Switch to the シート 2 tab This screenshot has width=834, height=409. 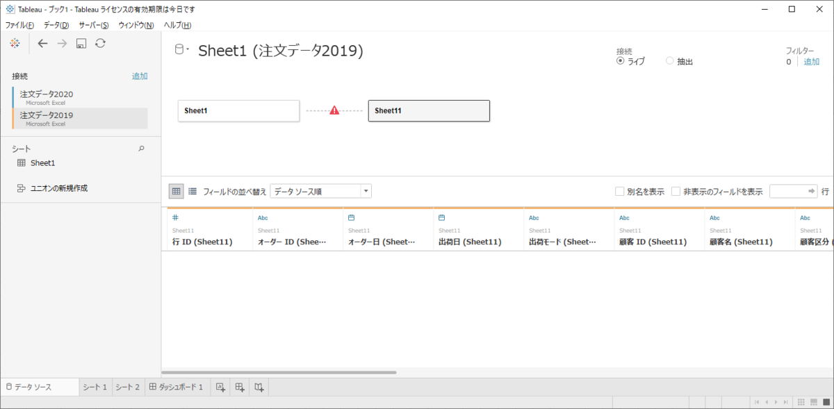[x=127, y=387]
